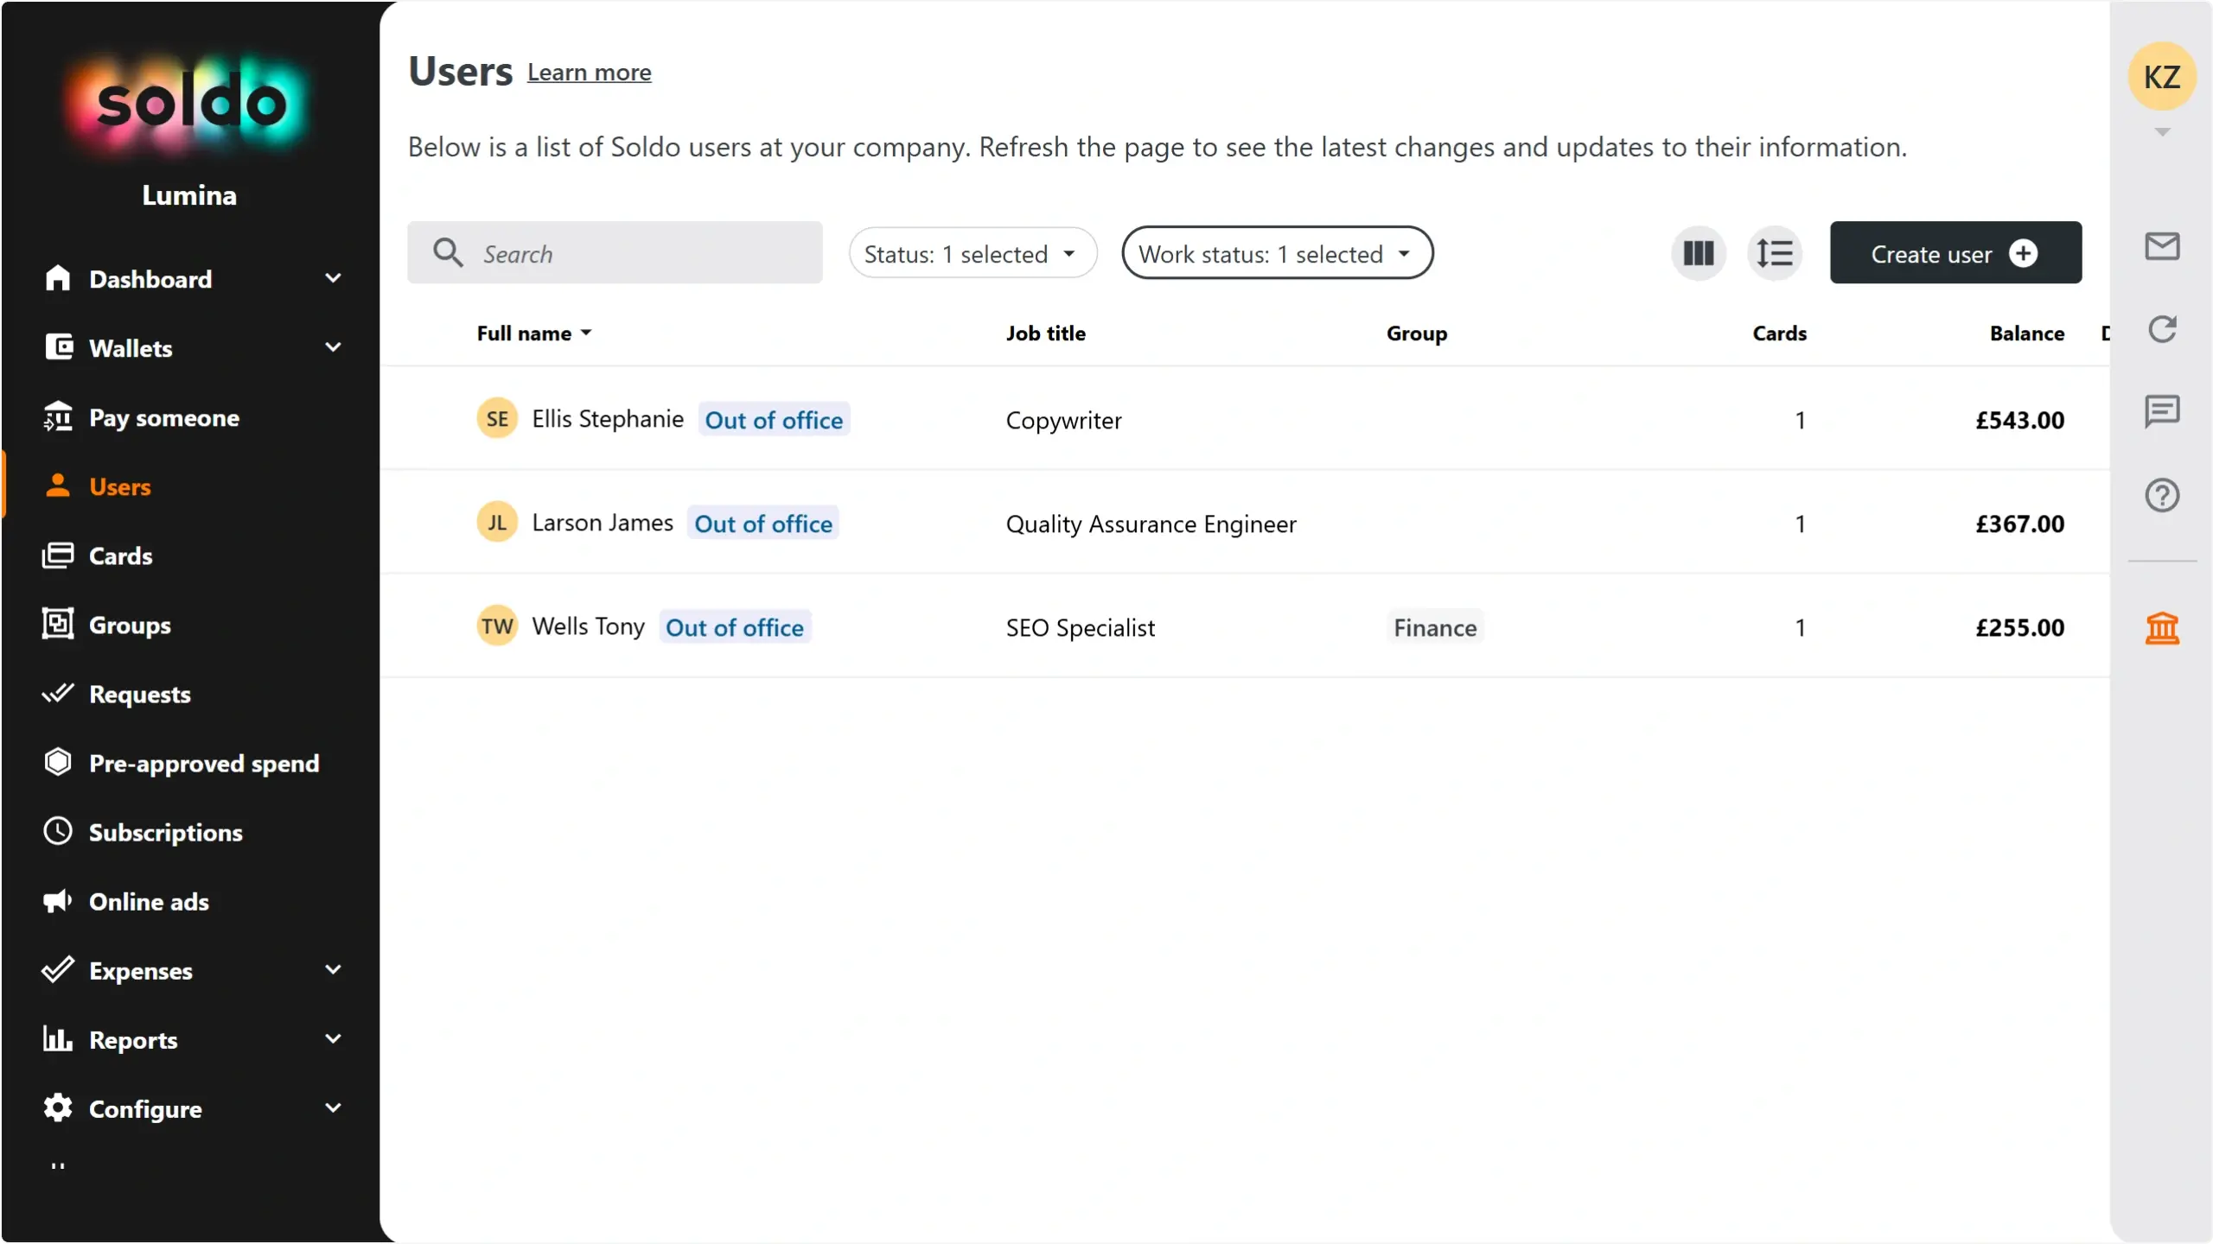Screen dimensions: 2213x1244
Task: Click the Pre-approved spend hexagon icon
Action: coord(58,762)
